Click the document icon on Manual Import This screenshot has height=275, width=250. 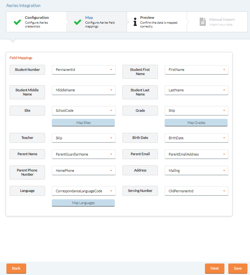click(x=203, y=22)
